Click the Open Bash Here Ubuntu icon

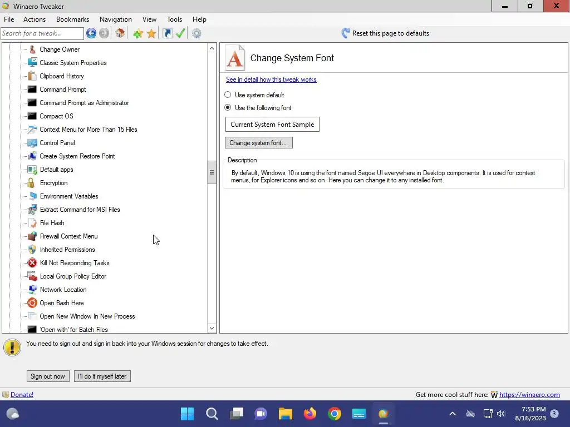32,303
